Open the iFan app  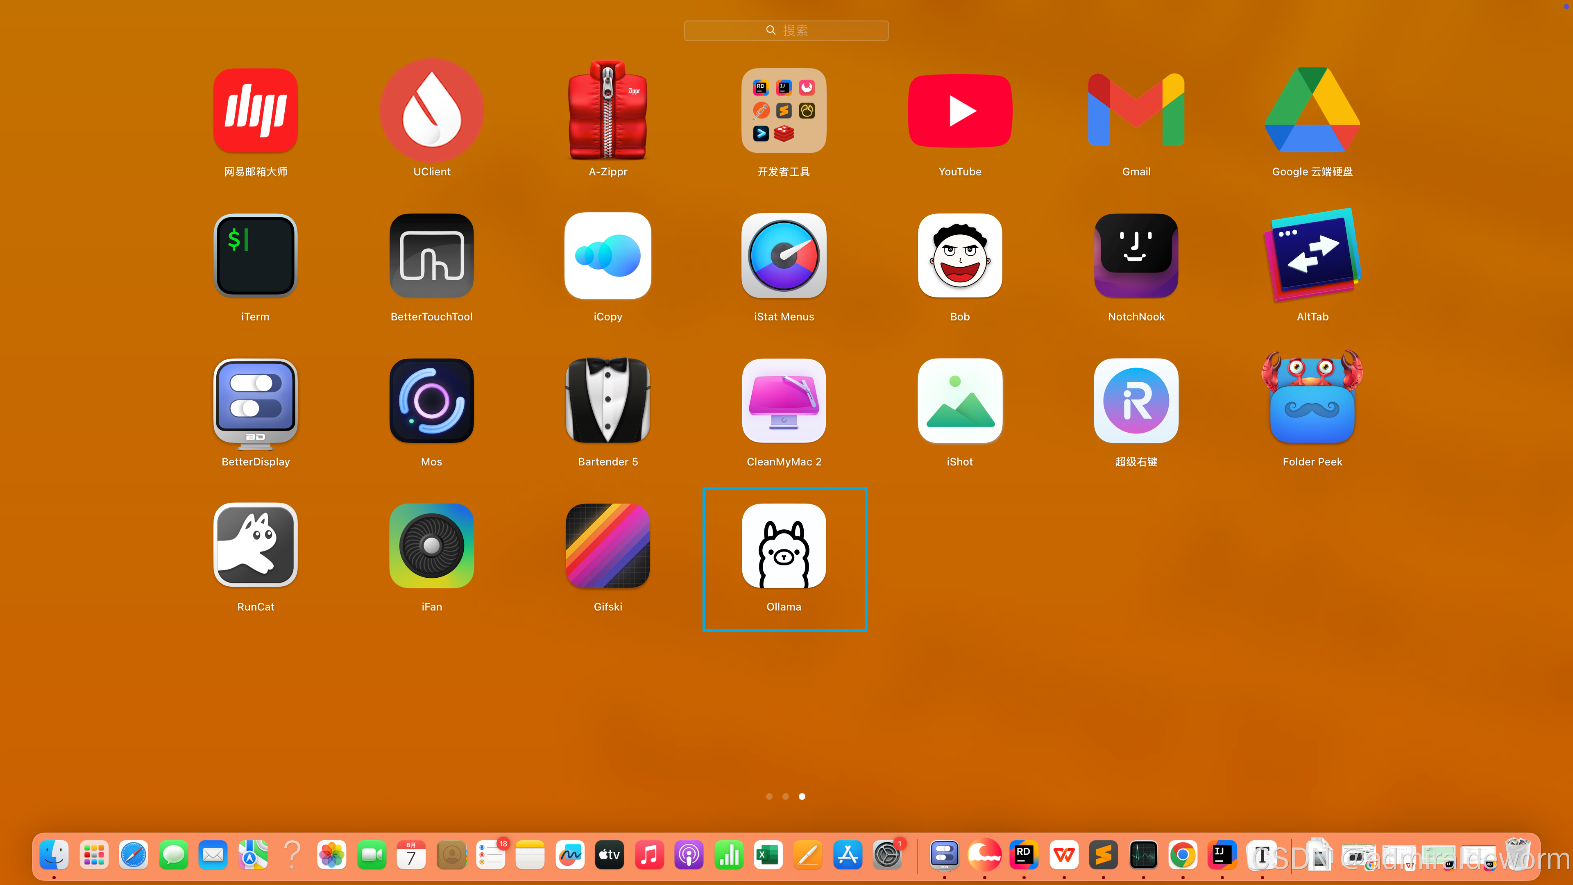click(432, 545)
